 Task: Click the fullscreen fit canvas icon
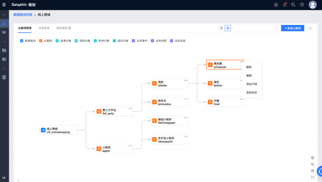tap(312, 177)
